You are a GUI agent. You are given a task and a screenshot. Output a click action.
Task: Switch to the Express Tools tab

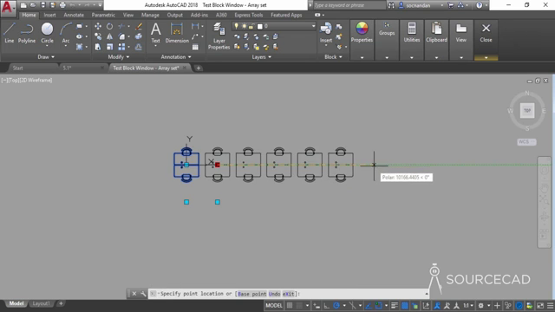(249, 15)
